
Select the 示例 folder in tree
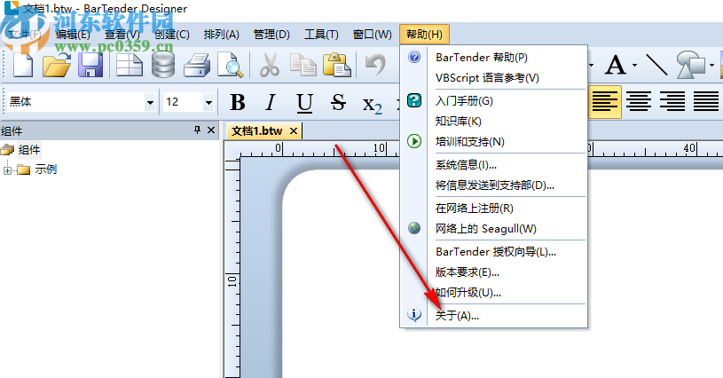[45, 169]
